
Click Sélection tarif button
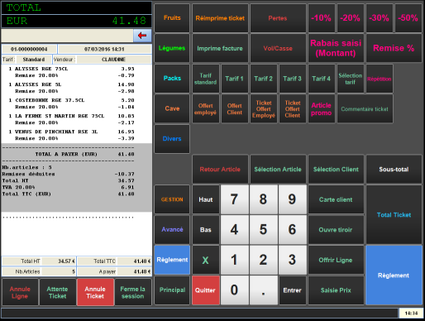tap(351, 79)
